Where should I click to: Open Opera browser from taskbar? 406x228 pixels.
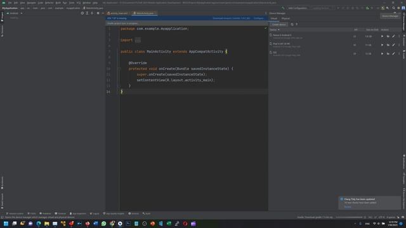tap(185, 224)
